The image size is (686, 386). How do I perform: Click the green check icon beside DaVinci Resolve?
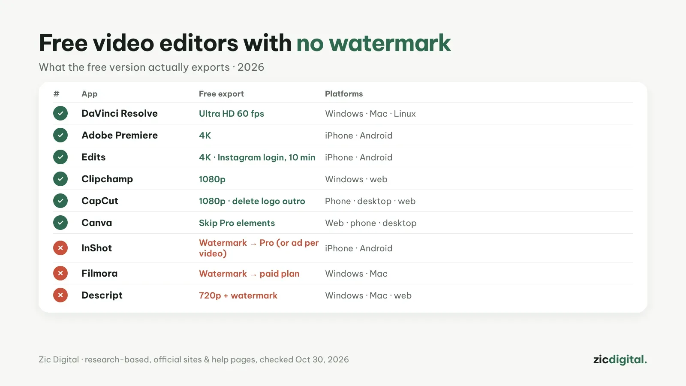(x=60, y=113)
